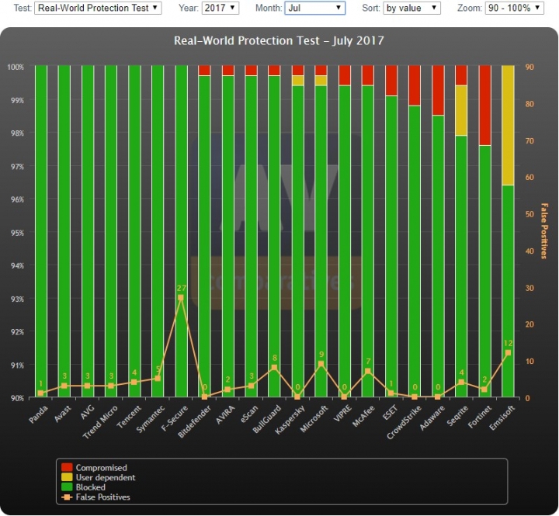Click the CrowdStrike red compromised segment
The image size is (559, 516).
tap(415, 85)
